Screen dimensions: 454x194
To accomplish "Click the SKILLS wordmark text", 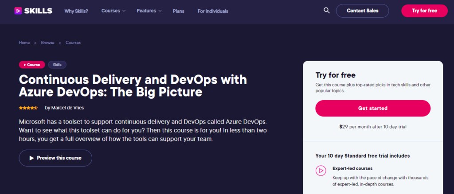I will click(38, 11).
